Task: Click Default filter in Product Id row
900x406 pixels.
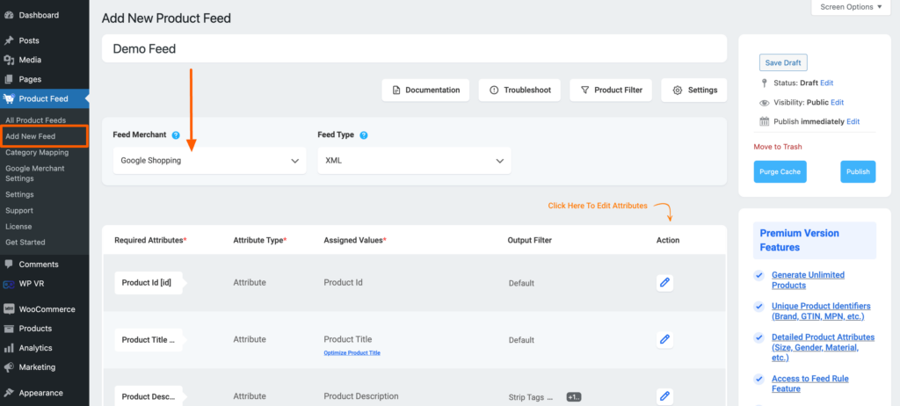Action: (521, 283)
